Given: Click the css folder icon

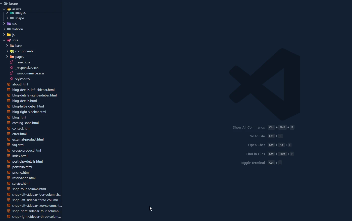Looking at the screenshot, I should click(x=9, y=24).
